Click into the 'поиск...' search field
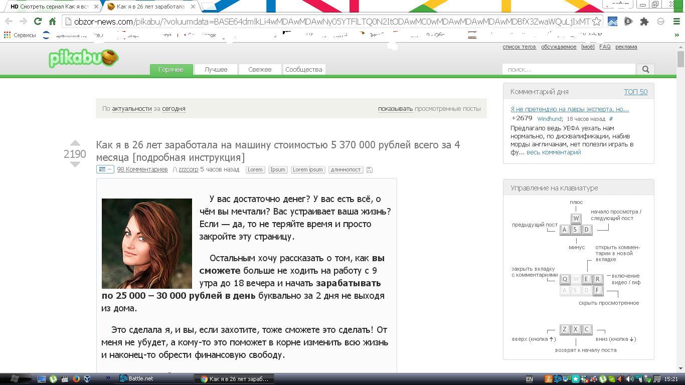The width and height of the screenshot is (685, 385). pos(569,70)
